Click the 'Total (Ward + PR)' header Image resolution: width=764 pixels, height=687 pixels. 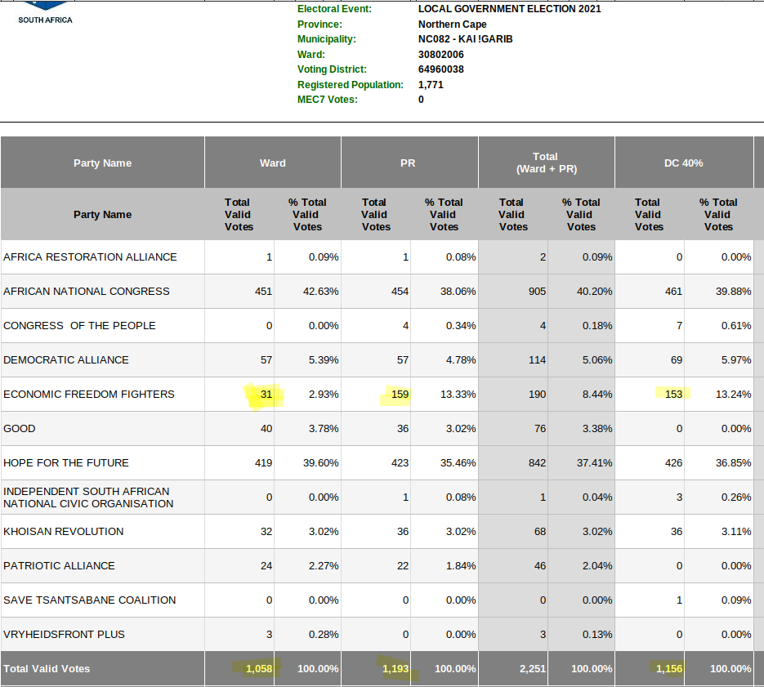click(x=546, y=163)
